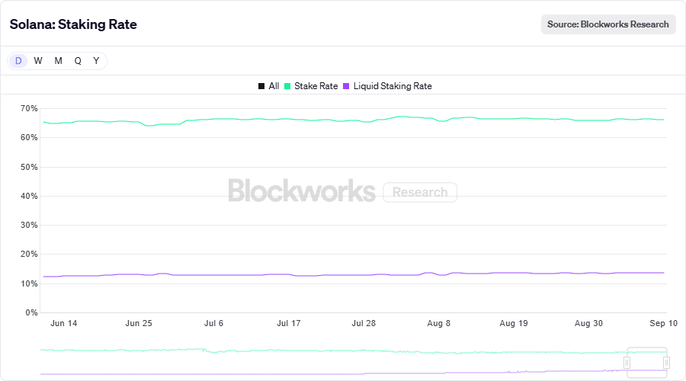Click the Aug 30 date label
This screenshot has height=381, width=686.
click(588, 323)
